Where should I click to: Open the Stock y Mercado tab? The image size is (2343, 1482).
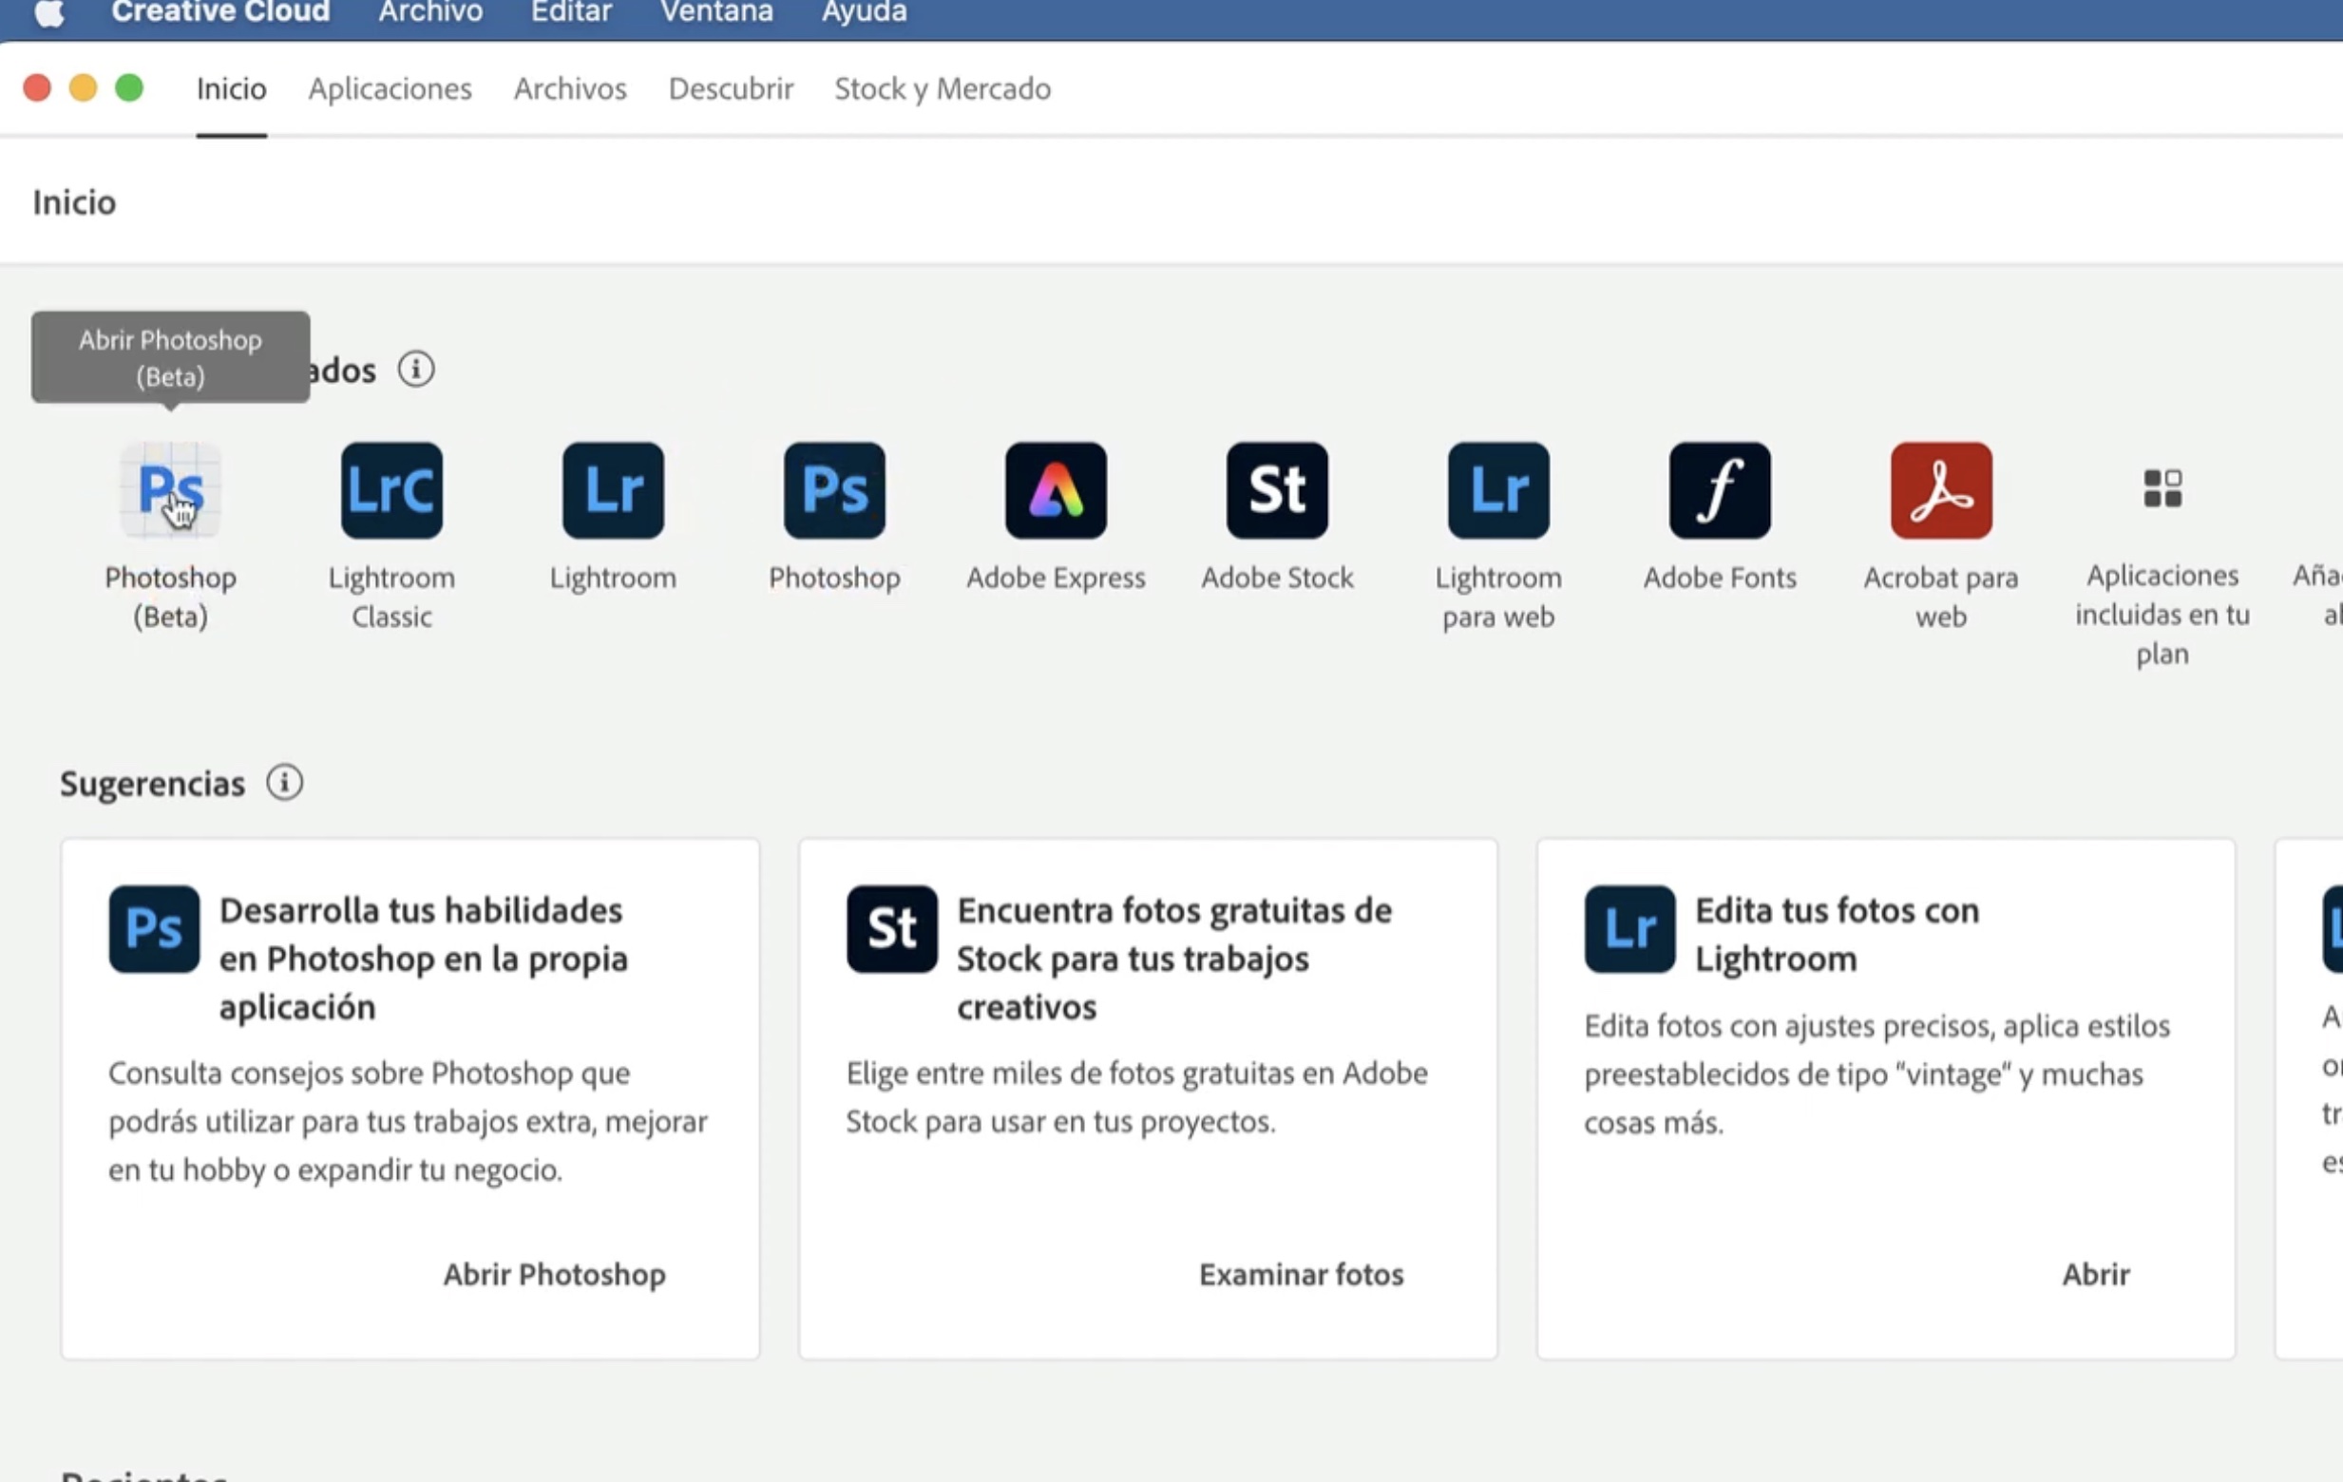pyautogui.click(x=942, y=88)
